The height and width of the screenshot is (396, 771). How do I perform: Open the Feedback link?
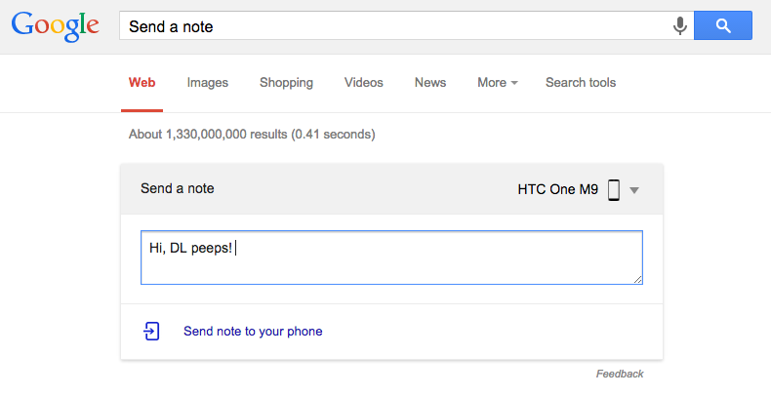point(620,374)
